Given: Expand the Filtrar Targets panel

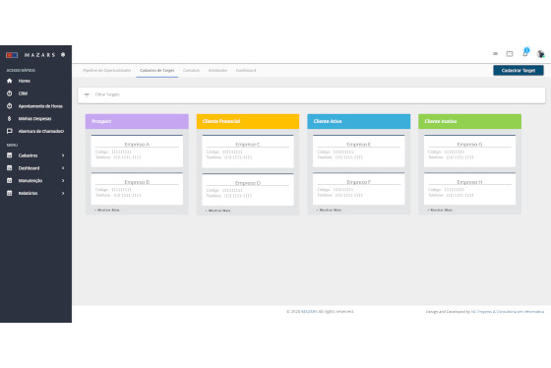Looking at the screenshot, I should [311, 94].
